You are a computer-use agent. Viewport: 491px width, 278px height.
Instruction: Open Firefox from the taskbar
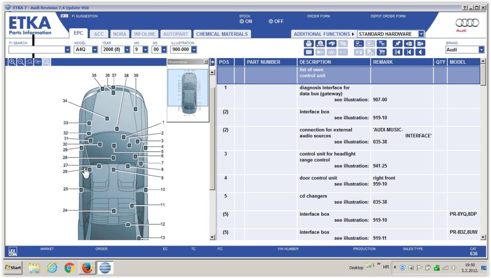[x=87, y=268]
